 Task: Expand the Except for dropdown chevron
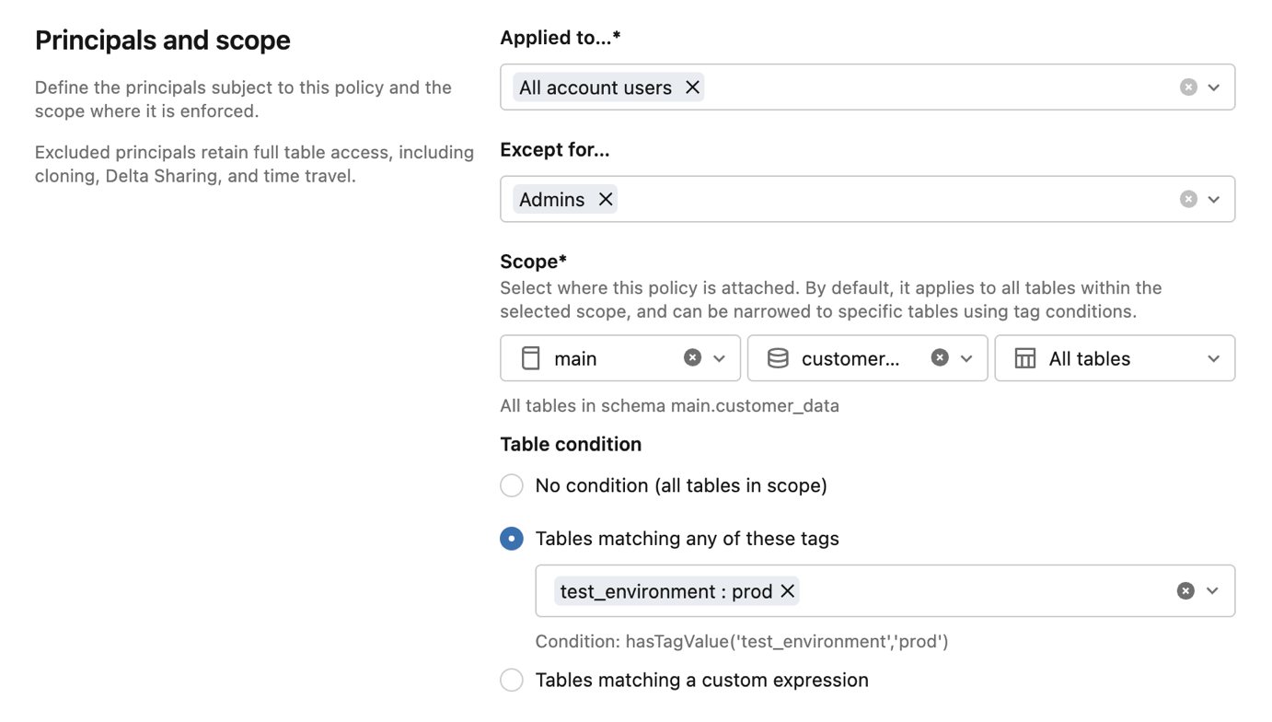[1214, 199]
